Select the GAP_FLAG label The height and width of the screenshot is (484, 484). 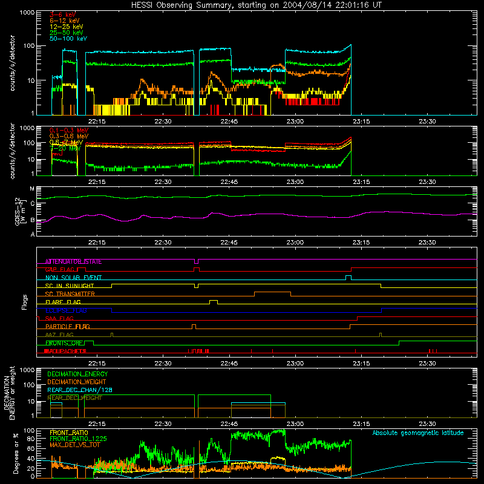point(60,270)
